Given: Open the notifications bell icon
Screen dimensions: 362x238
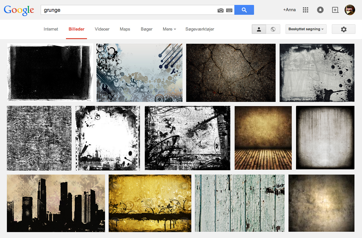Looking at the screenshot, I should [320, 10].
